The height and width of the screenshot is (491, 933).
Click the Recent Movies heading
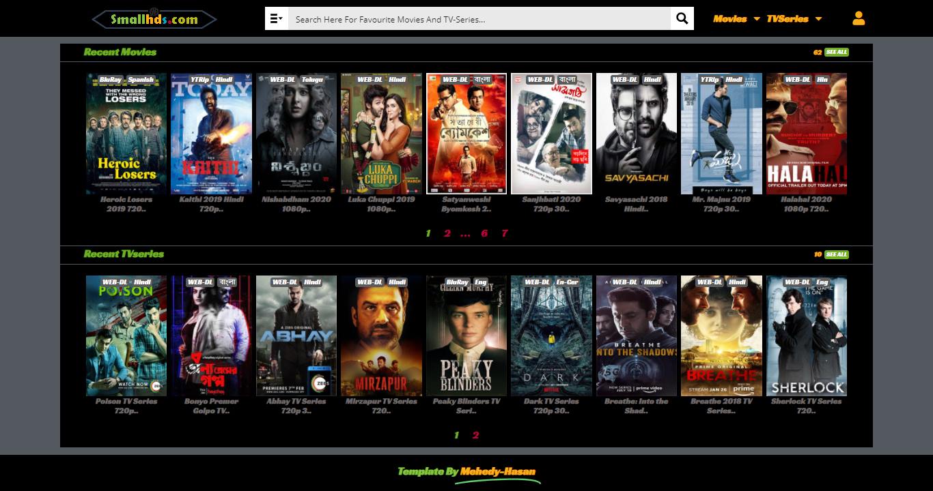coord(120,52)
